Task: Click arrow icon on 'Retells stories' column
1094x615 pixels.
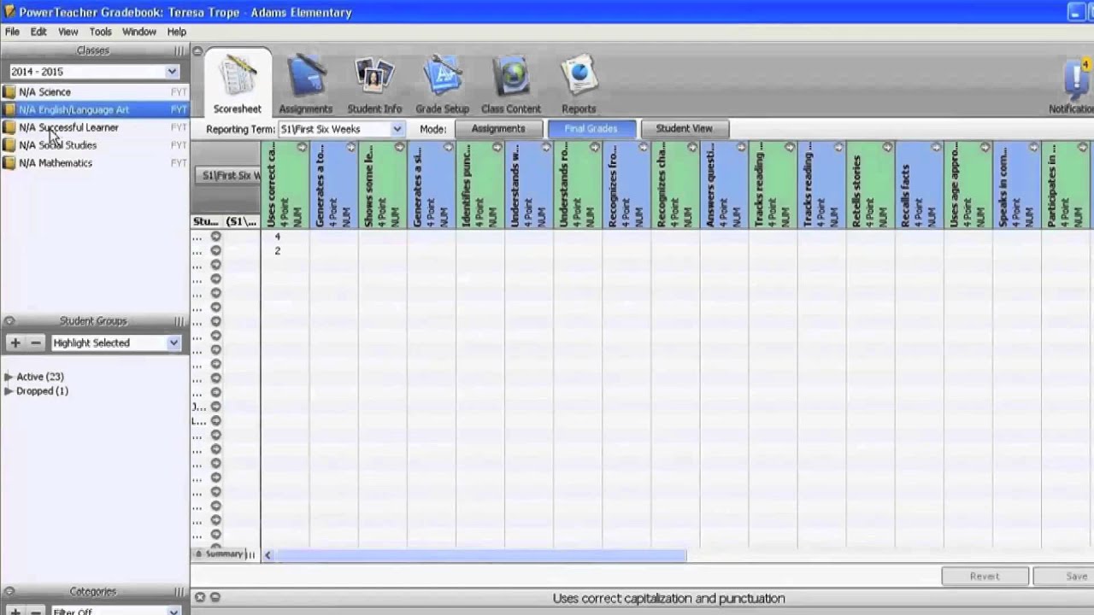Action: pos(887,148)
